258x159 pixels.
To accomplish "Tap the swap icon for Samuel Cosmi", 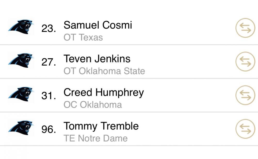I will point(245,28).
